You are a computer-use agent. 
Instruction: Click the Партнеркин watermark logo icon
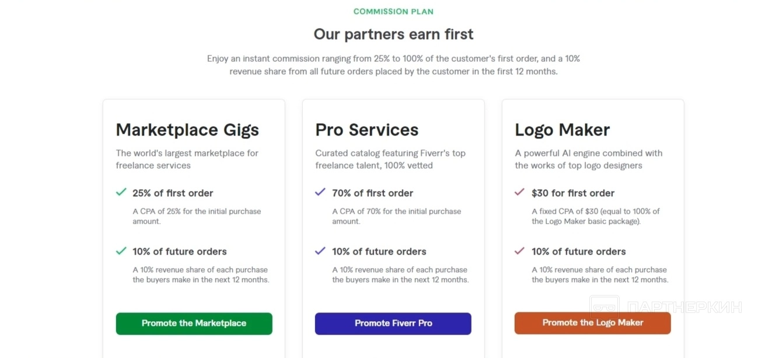pyautogui.click(x=604, y=308)
